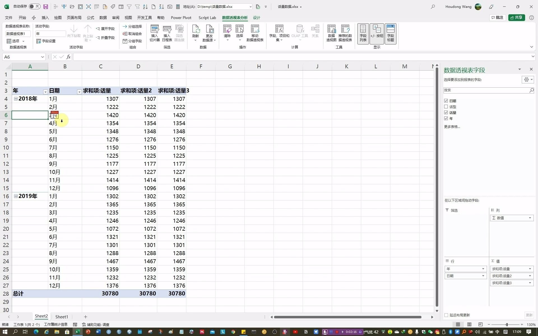This screenshot has width=538, height=336.
Task: Click the Refresh (刷新) pivot data icon
Action: (x=196, y=29)
